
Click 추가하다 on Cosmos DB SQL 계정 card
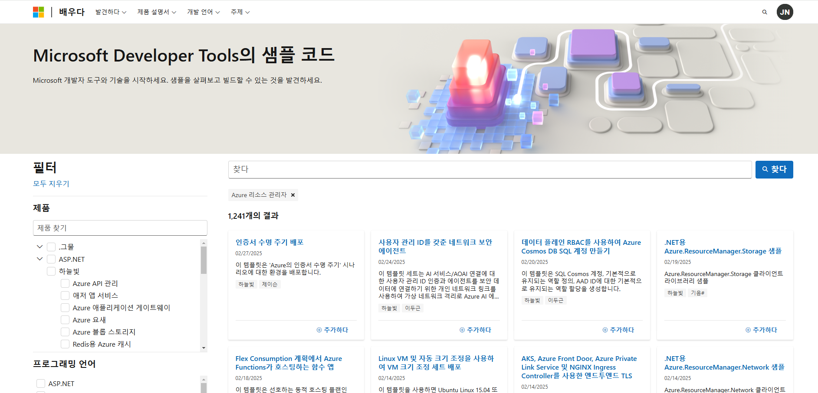tap(618, 330)
